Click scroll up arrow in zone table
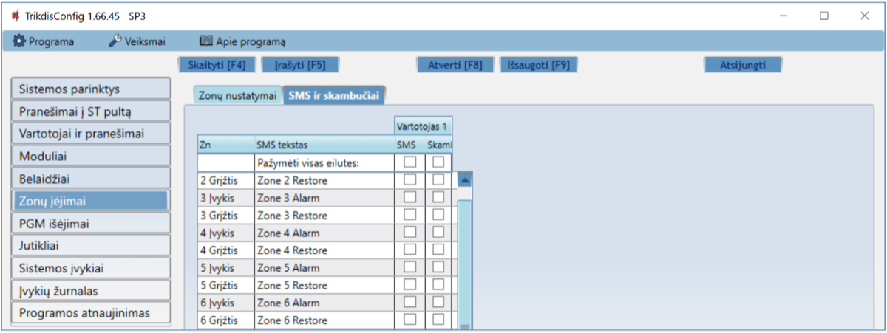This screenshot has height=333, width=887. click(466, 180)
